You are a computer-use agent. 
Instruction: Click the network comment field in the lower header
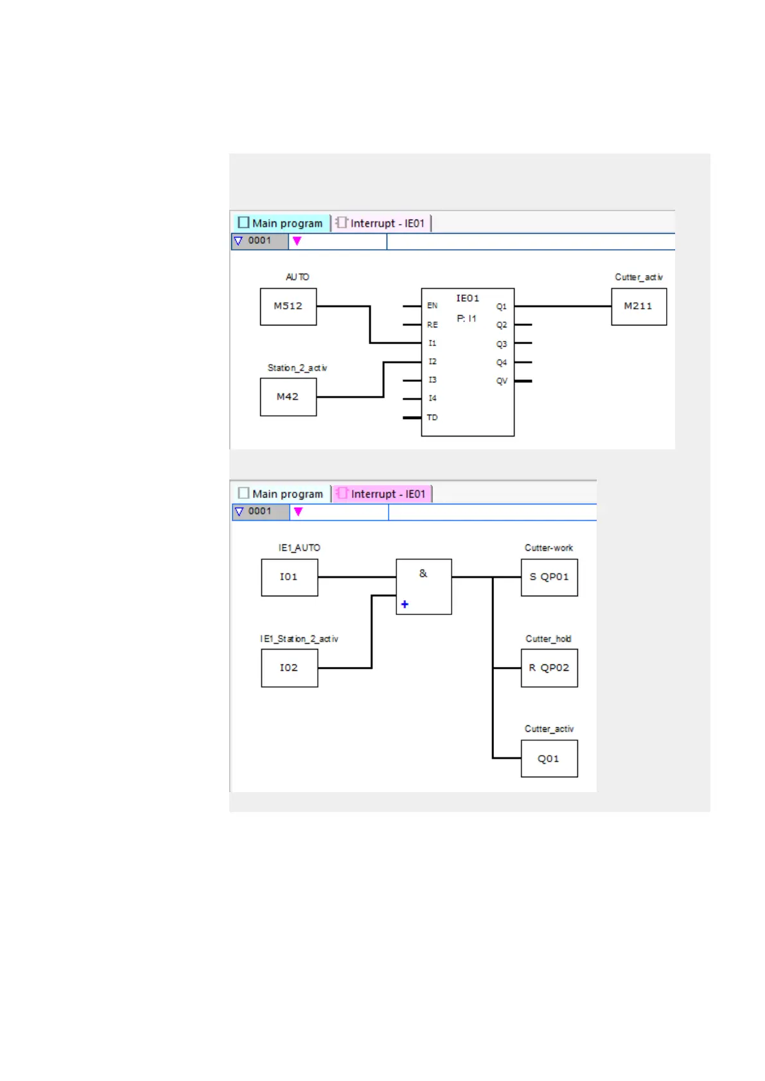coord(493,512)
